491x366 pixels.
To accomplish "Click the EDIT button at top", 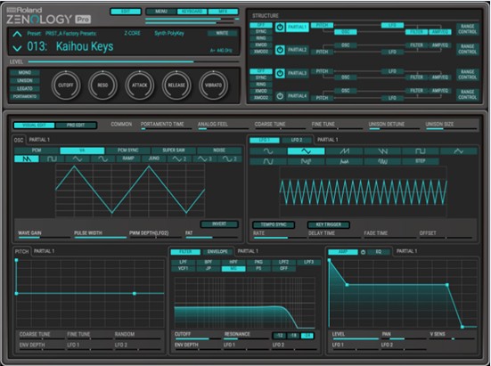I will pos(126,12).
